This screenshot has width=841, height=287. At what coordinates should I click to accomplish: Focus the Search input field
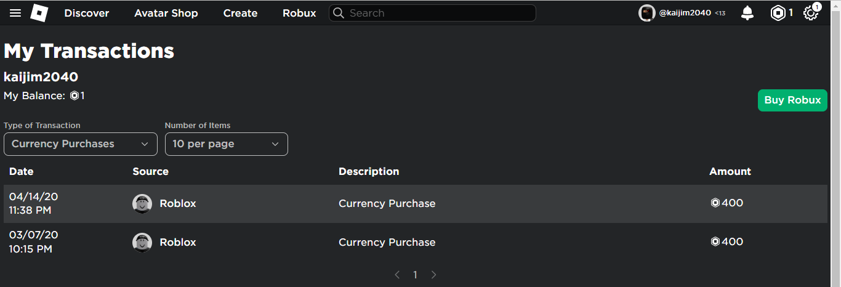437,13
